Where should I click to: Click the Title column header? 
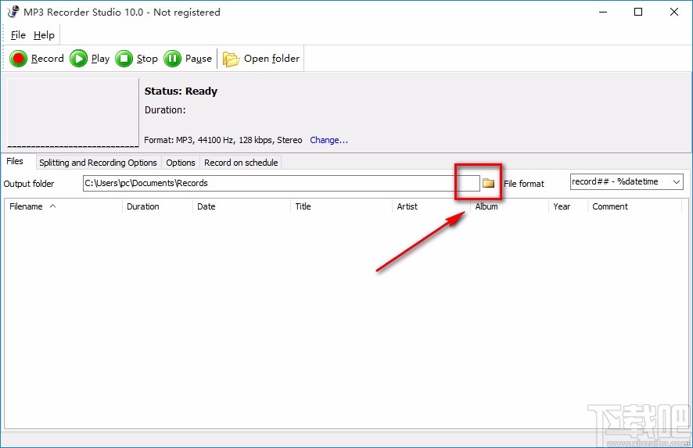coord(341,206)
